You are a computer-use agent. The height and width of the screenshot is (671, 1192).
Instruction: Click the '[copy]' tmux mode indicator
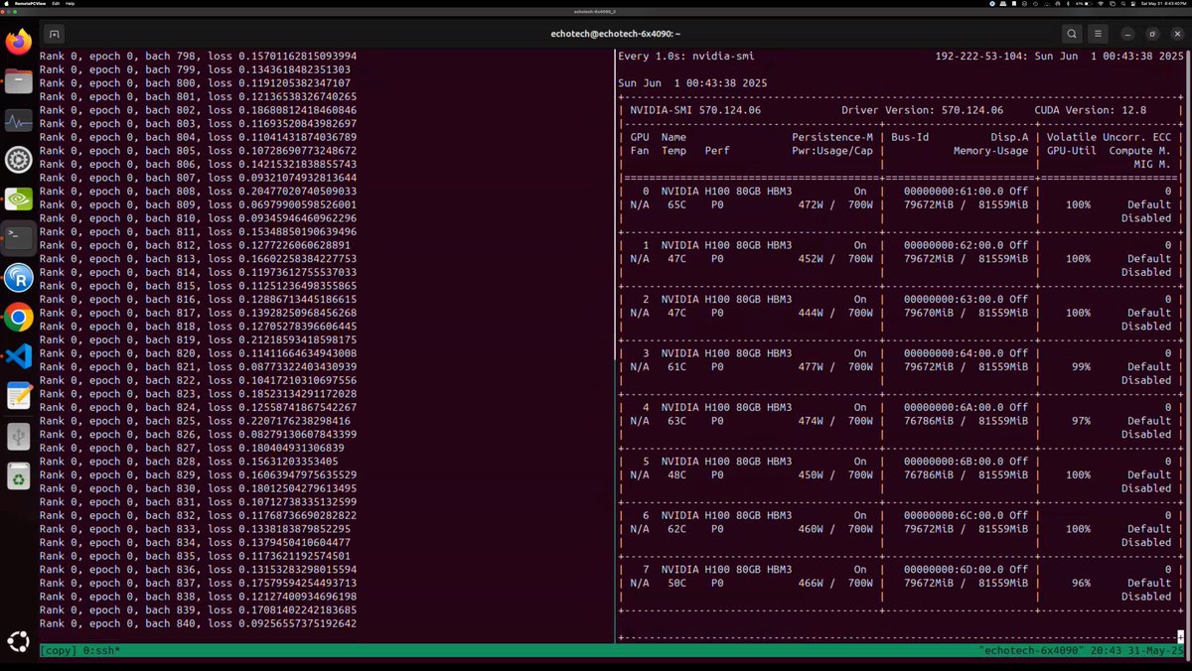pos(57,651)
